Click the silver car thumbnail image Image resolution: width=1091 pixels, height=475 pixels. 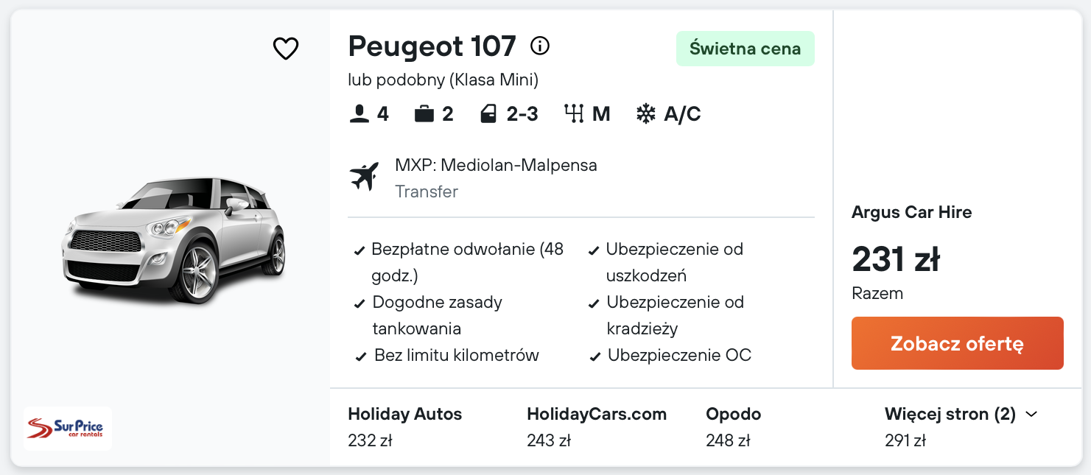[x=173, y=239]
